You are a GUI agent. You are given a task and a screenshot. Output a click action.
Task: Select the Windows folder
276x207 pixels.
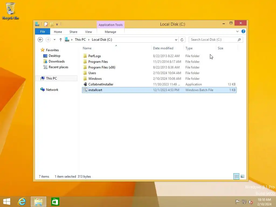click(x=159, y=78)
